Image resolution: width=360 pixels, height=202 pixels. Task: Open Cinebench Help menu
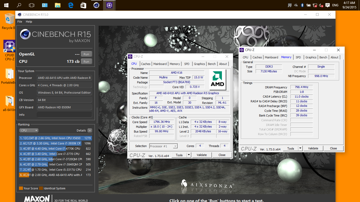coord(29,22)
